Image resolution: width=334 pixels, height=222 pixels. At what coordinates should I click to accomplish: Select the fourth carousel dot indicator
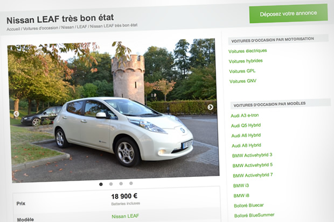pyautogui.click(x=131, y=183)
